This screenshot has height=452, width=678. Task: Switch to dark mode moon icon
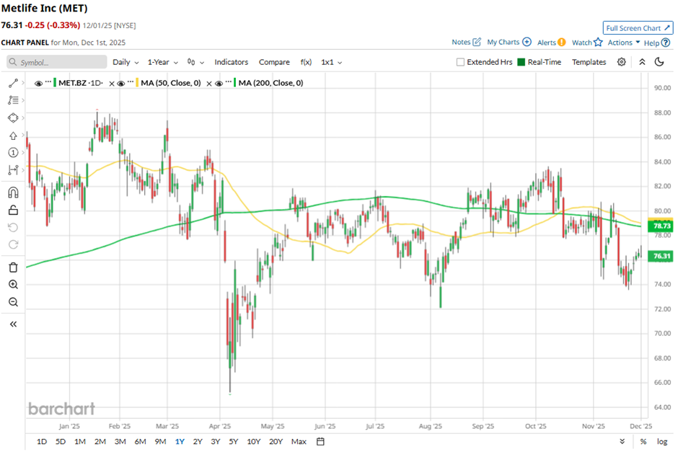point(659,62)
